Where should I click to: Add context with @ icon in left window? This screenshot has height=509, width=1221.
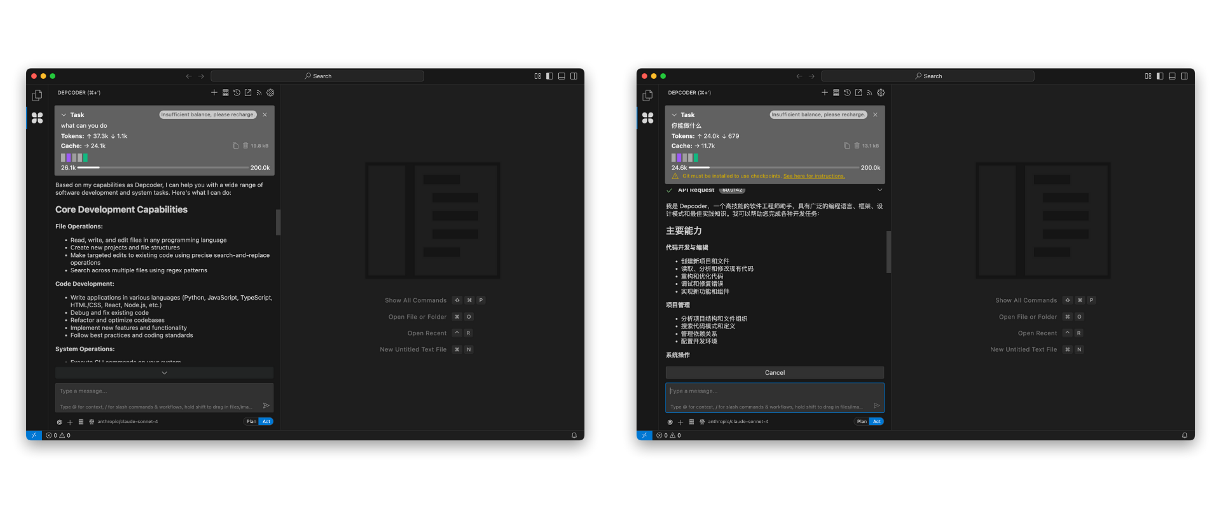pyautogui.click(x=59, y=422)
